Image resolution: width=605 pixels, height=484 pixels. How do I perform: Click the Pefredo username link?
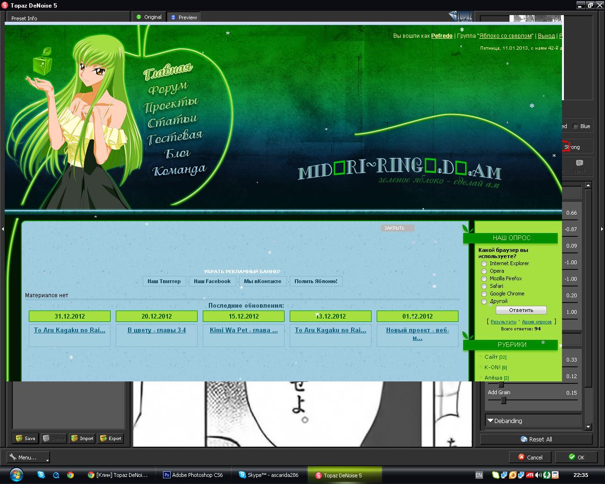coord(442,36)
